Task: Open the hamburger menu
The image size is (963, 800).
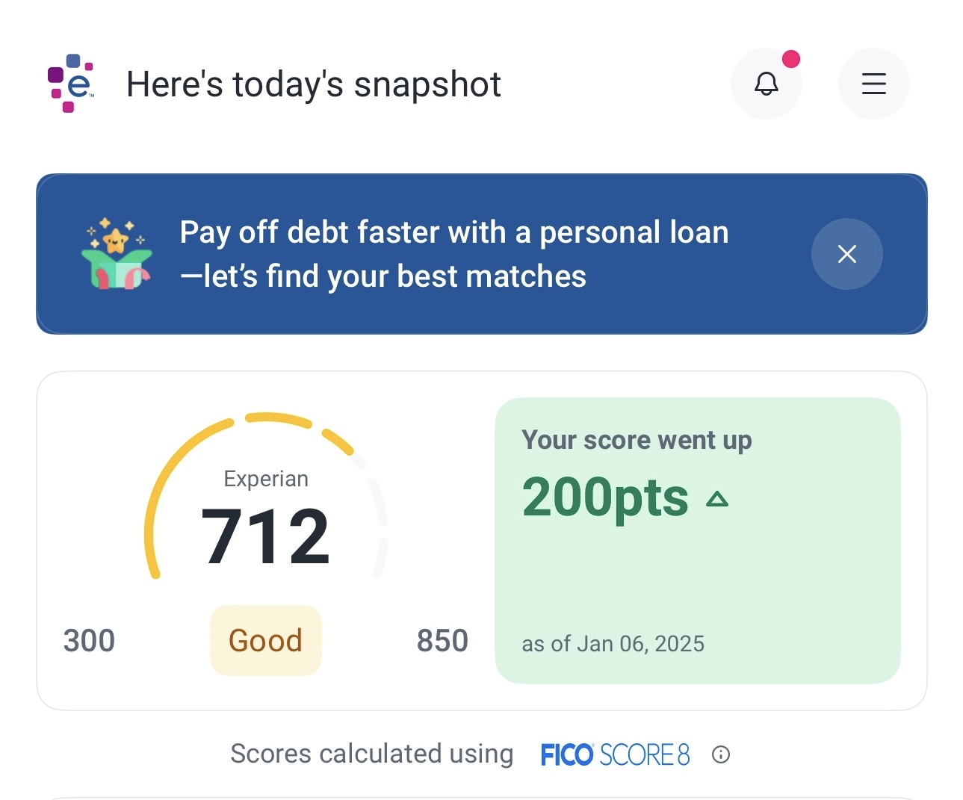Action: tap(873, 84)
